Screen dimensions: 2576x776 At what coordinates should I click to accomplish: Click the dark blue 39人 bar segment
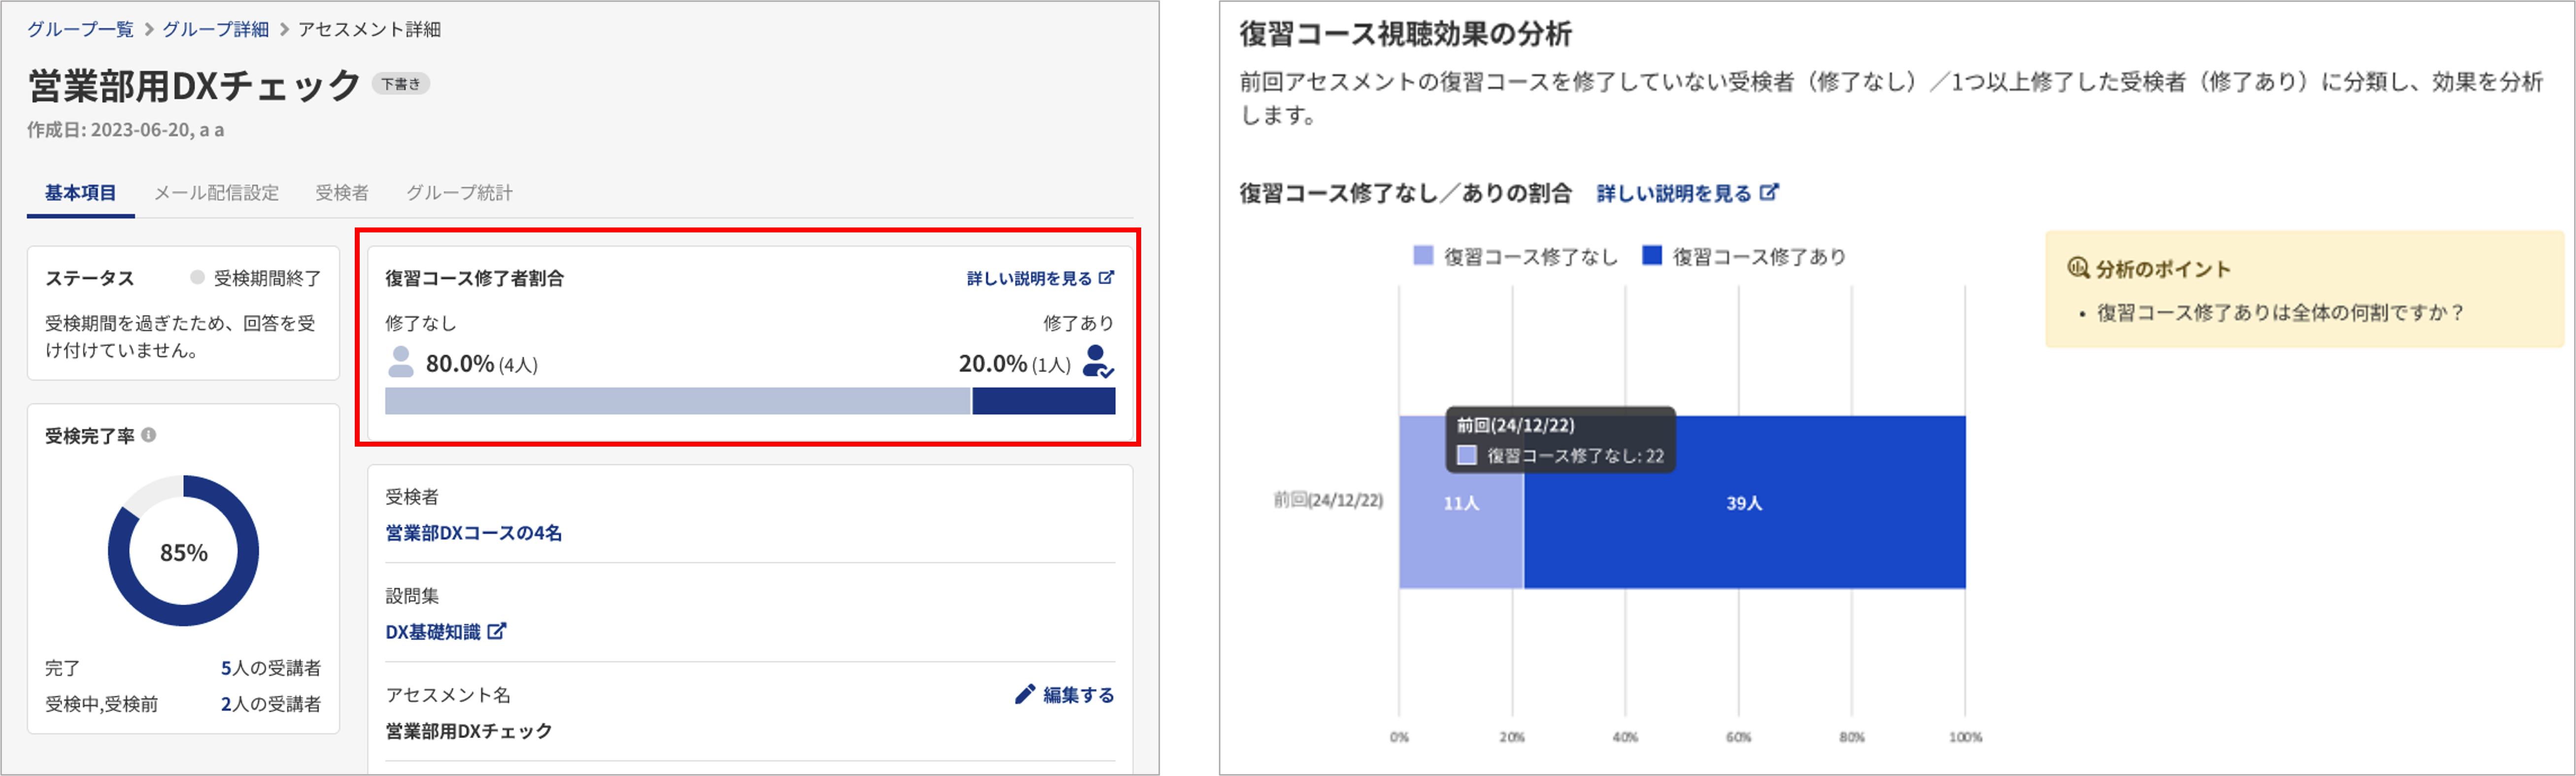1744,502
